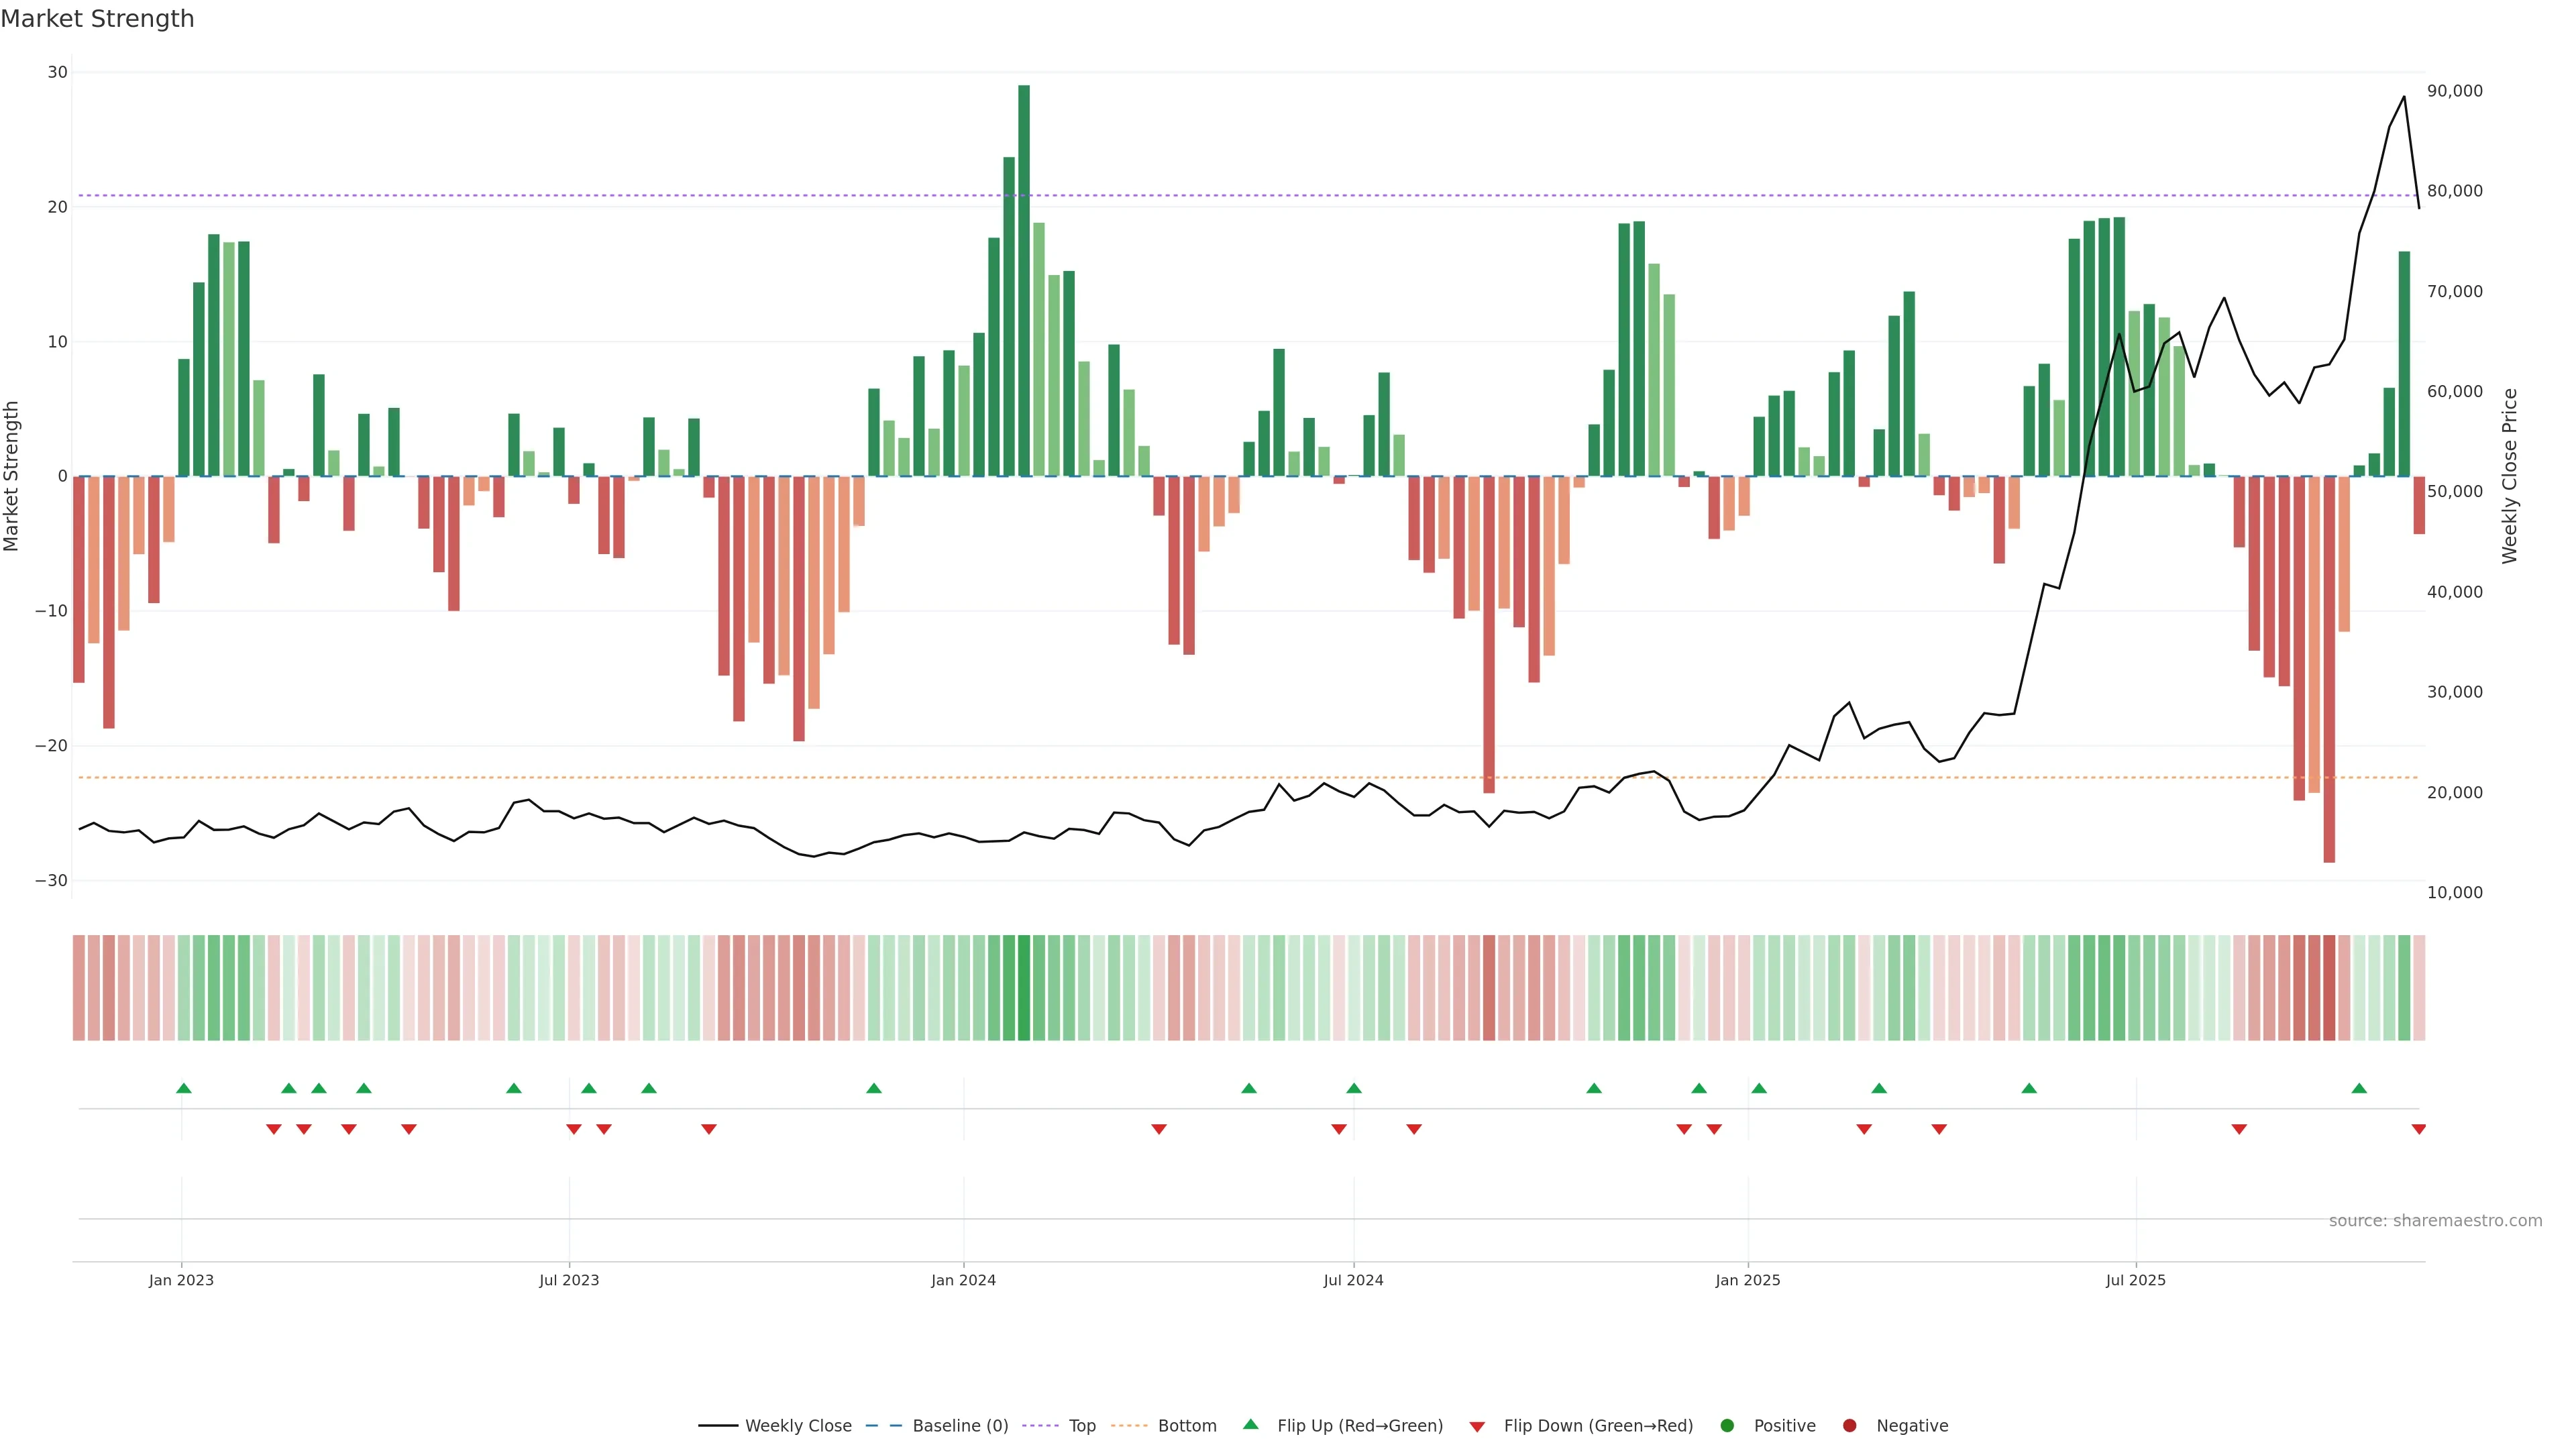Click the green Positive circle legend icon

tap(1727, 1425)
